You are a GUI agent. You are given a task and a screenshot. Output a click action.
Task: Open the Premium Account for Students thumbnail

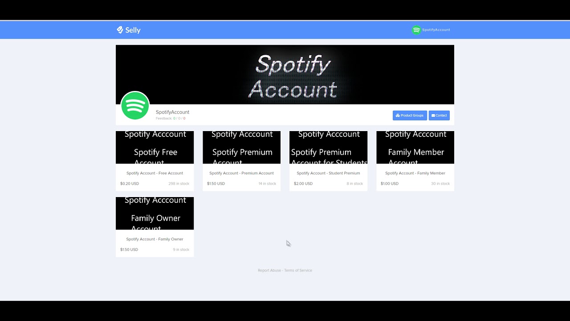point(328,148)
